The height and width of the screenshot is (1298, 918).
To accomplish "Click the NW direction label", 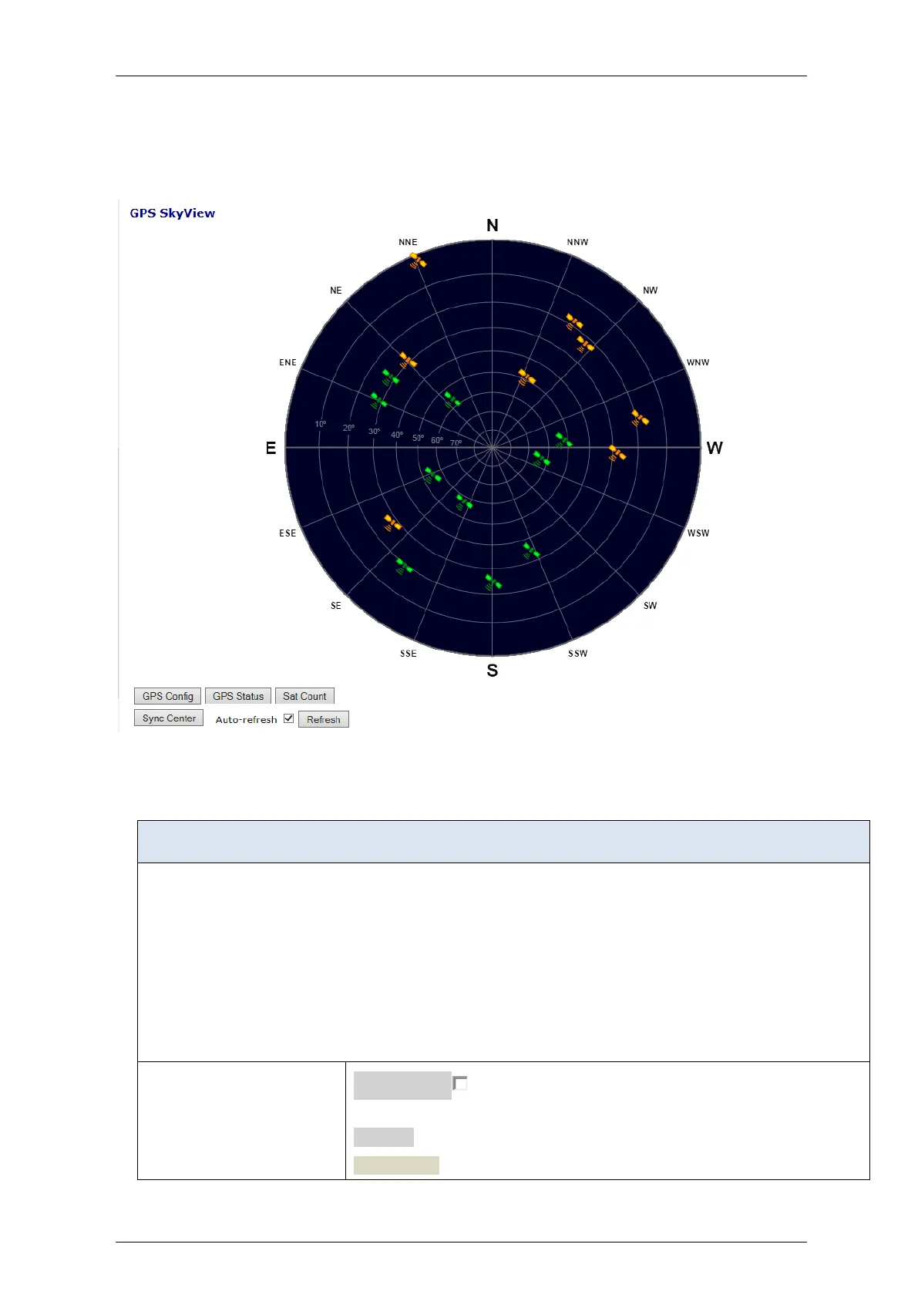I will pyautogui.click(x=651, y=291).
